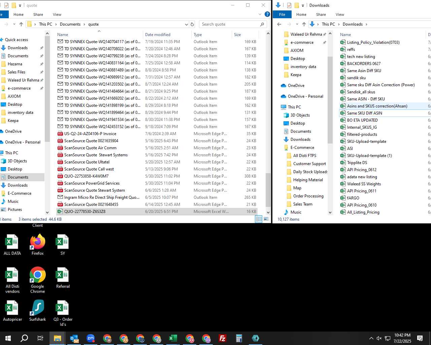
Task: Open Excel from taskbar
Action: tap(173, 338)
